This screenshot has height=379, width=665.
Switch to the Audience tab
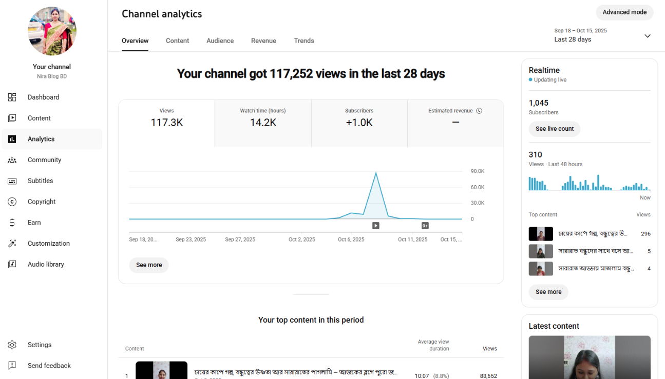pyautogui.click(x=220, y=41)
